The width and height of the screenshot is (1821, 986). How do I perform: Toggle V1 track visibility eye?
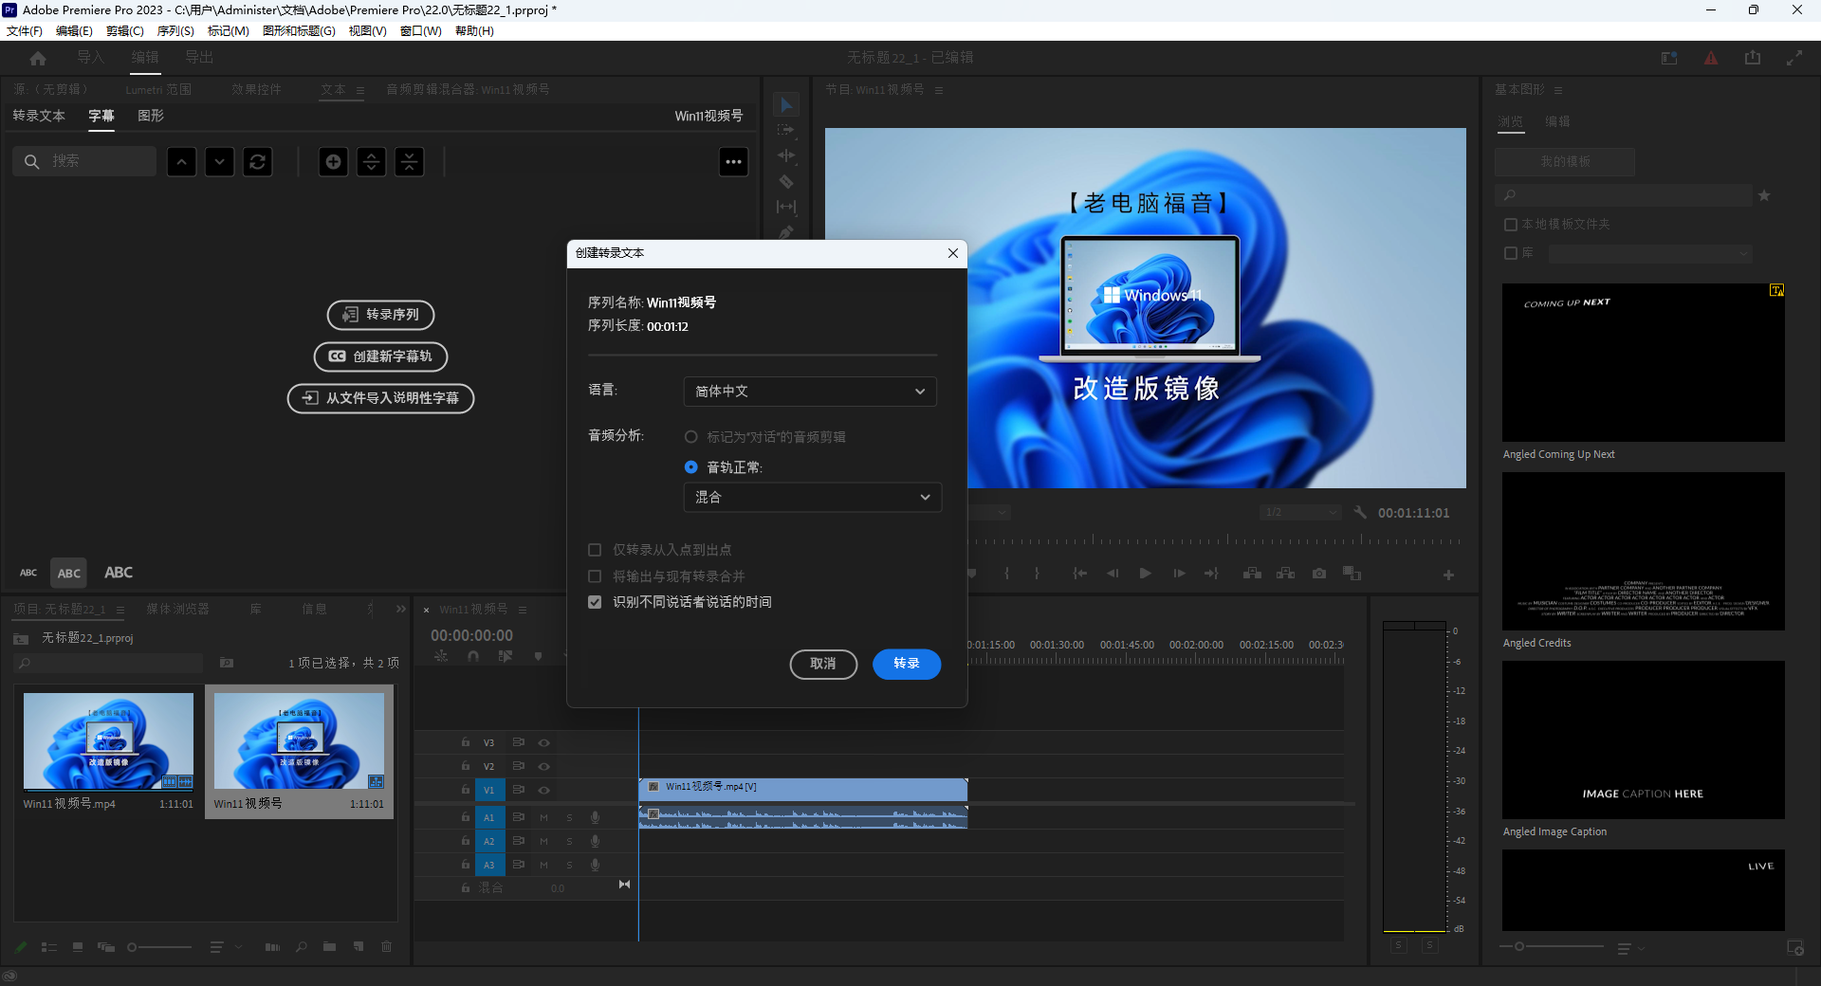[x=544, y=790]
